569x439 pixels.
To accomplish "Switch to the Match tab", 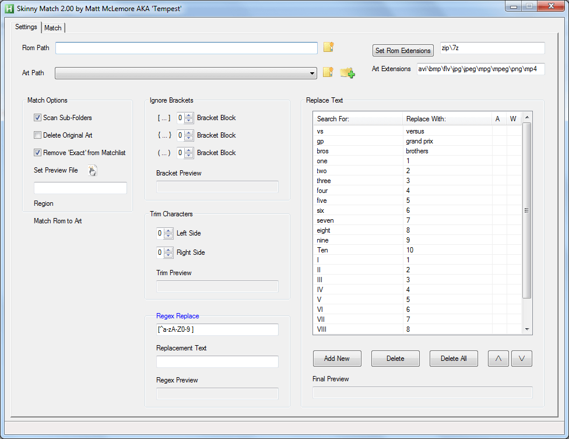I will (53, 28).
